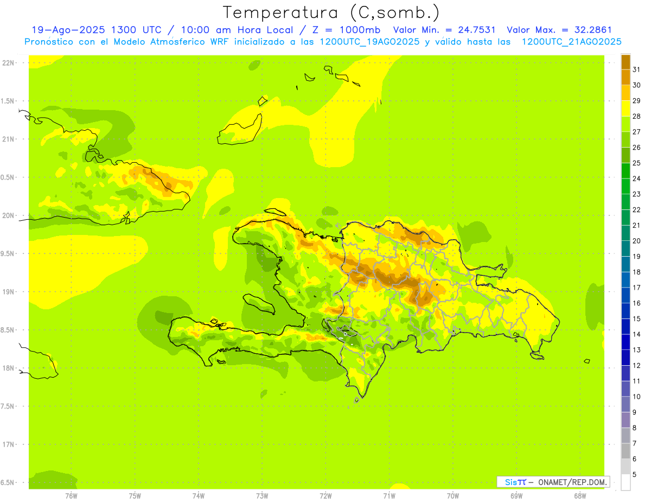Select the "19-Ago-2025 1300 UTC" timestamp
This screenshot has height=503, width=651.
point(96,30)
